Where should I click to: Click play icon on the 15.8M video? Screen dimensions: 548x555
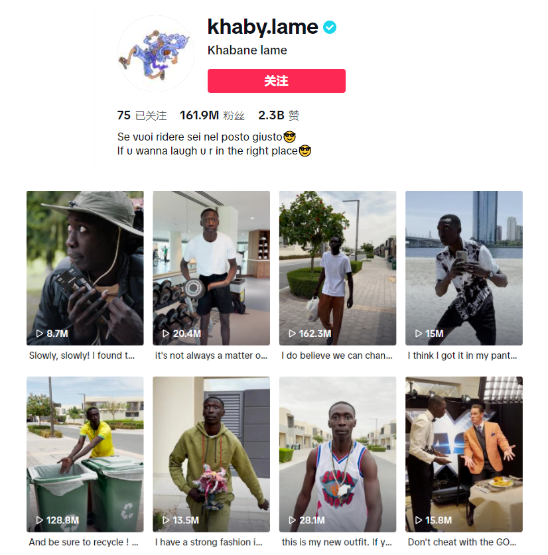[x=419, y=520]
